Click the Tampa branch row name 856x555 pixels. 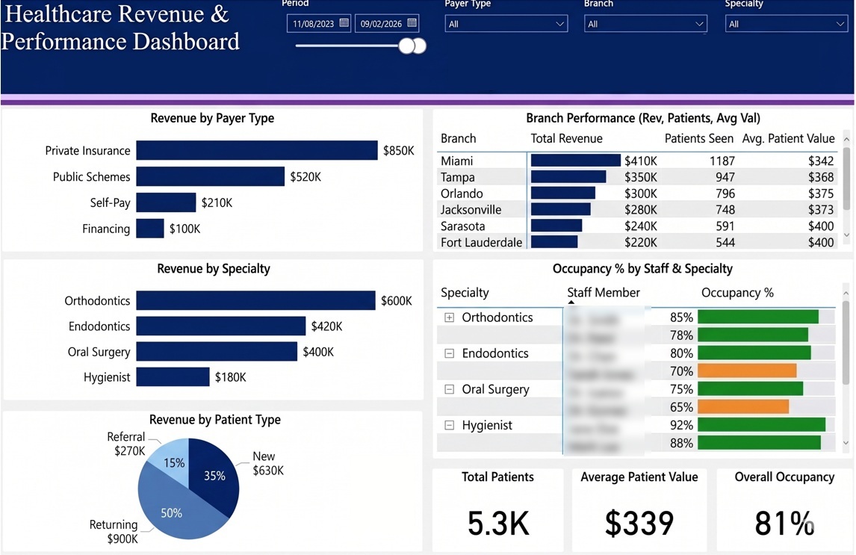[457, 177]
